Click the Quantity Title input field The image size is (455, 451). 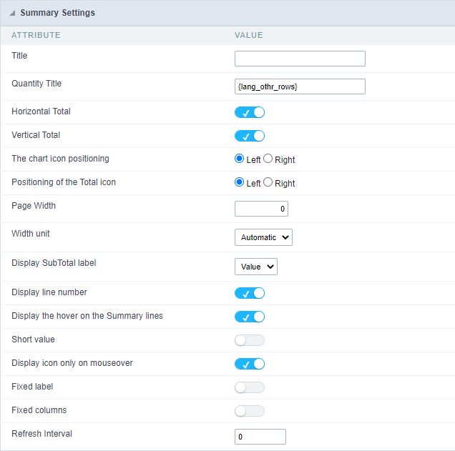coord(300,86)
